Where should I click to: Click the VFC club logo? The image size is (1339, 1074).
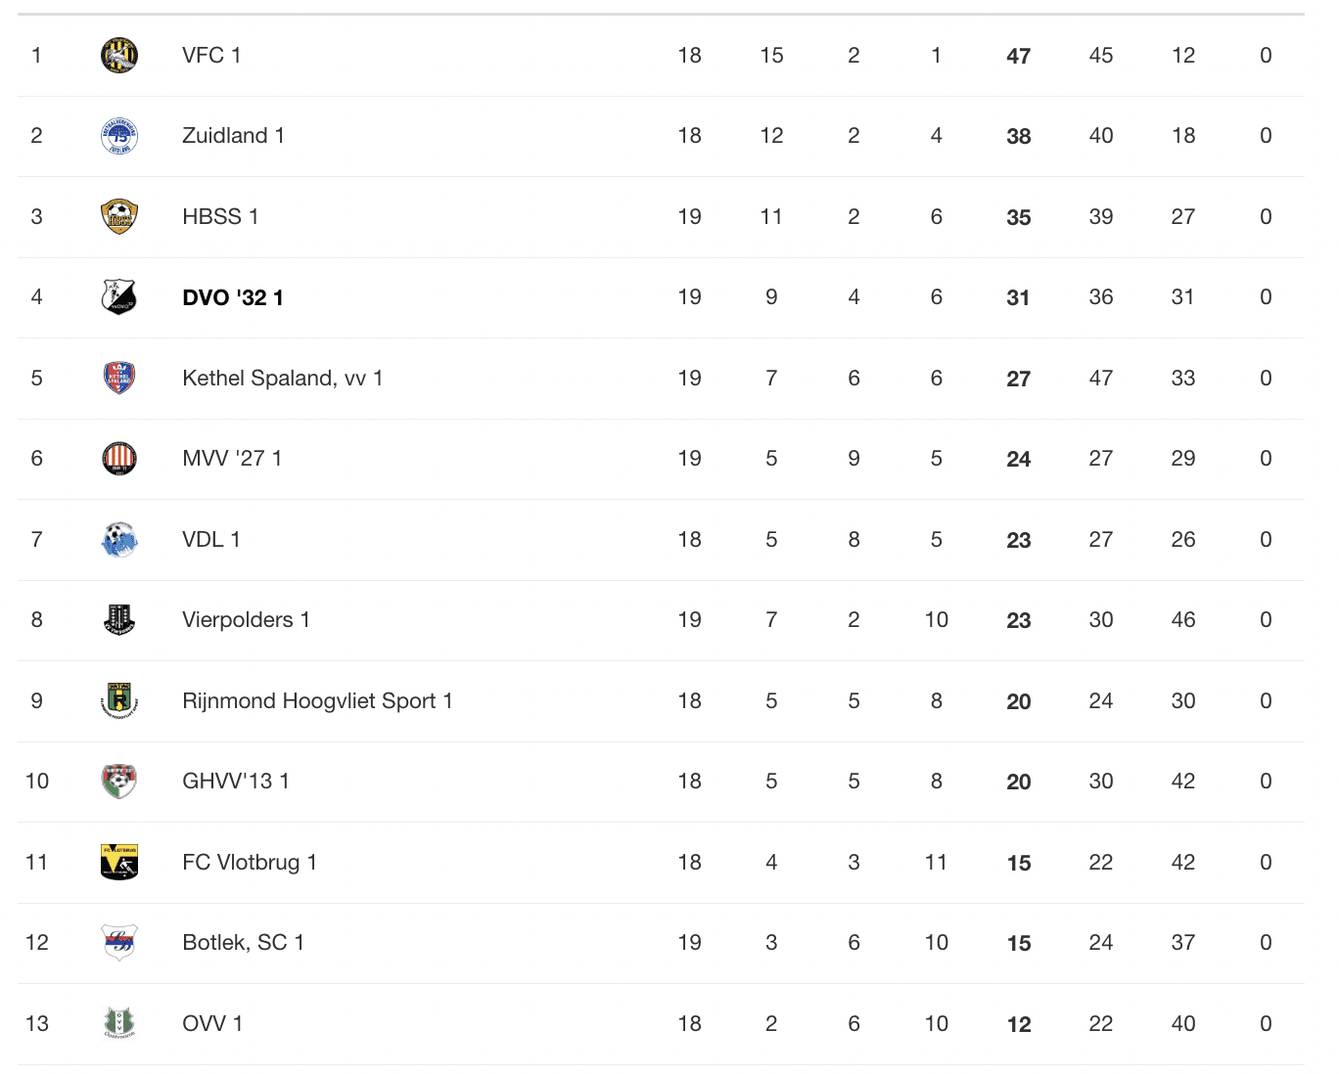tap(119, 55)
